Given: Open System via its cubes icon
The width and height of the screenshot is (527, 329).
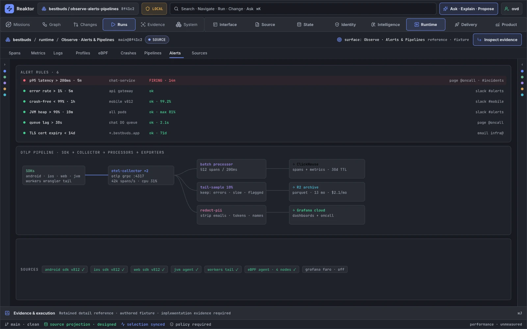Looking at the screenshot, I should [179, 25].
